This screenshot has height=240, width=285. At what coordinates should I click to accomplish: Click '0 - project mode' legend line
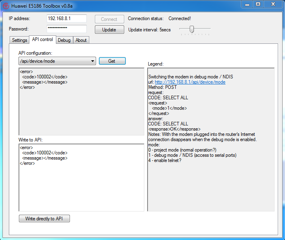182,150
